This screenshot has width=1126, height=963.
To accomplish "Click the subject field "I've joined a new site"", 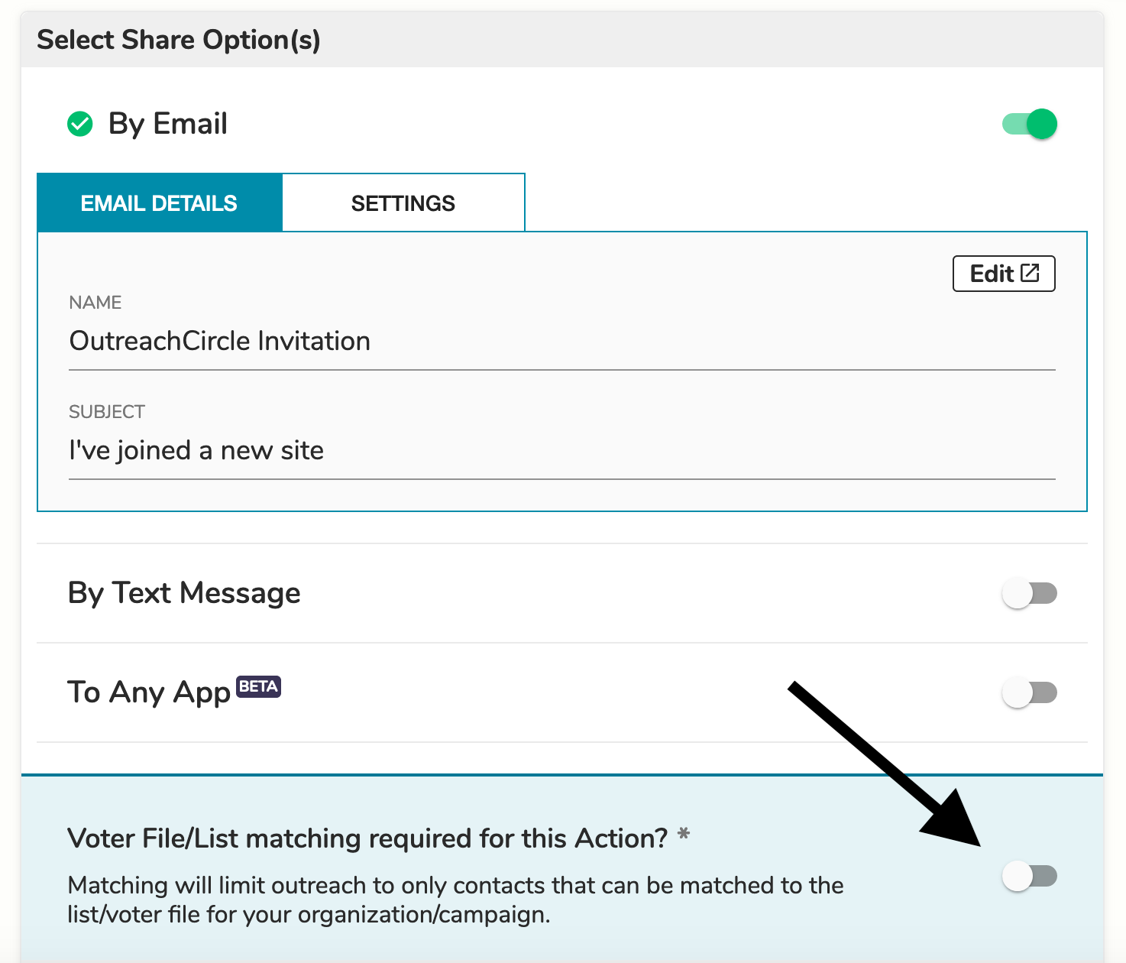I will tap(561, 450).
